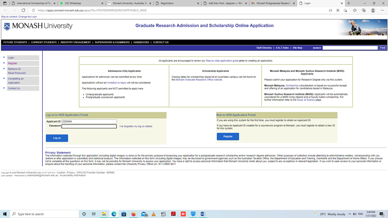This screenshot has height=218, width=388.
Task: Open the Mail app on the taskbar
Action: click(x=144, y=214)
